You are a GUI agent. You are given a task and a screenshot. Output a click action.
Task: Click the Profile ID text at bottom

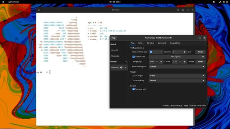tap(184, 106)
